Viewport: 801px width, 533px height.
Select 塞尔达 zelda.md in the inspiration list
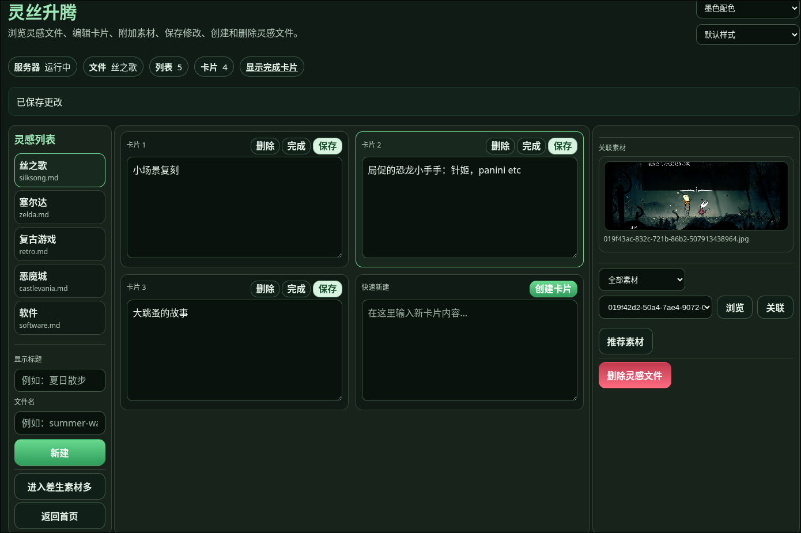[60, 207]
